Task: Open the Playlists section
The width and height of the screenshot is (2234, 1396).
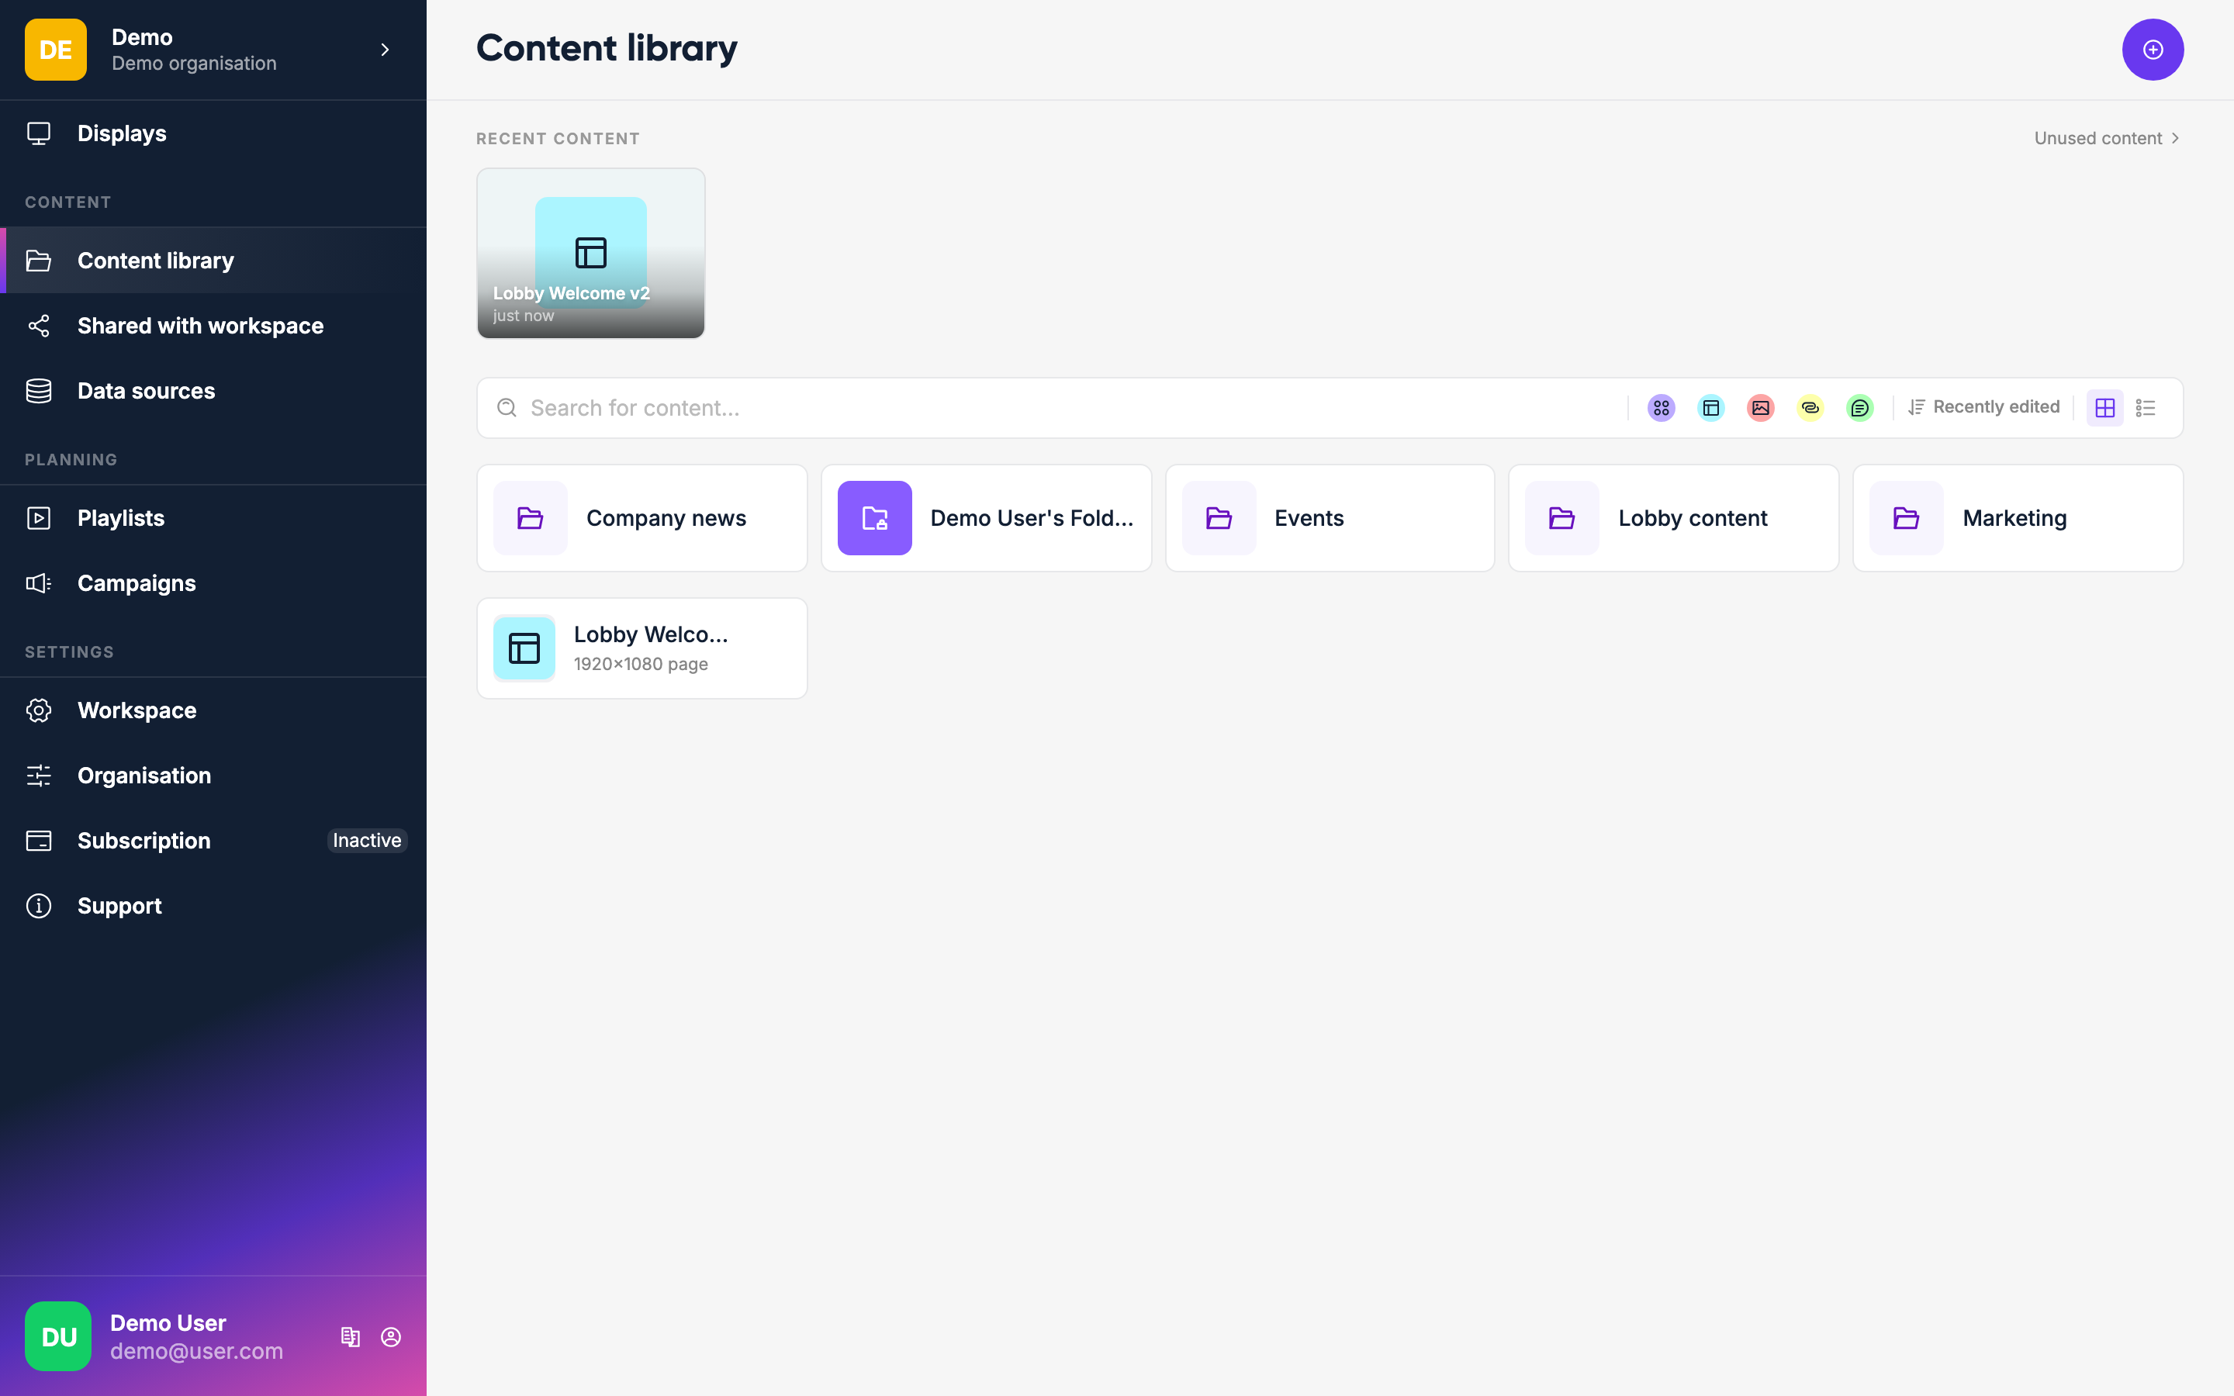Action: click(x=121, y=517)
